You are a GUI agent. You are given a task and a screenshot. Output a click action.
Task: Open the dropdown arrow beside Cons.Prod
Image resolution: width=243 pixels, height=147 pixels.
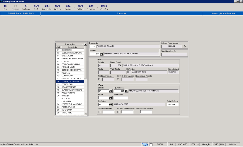click(x=97, y=8)
